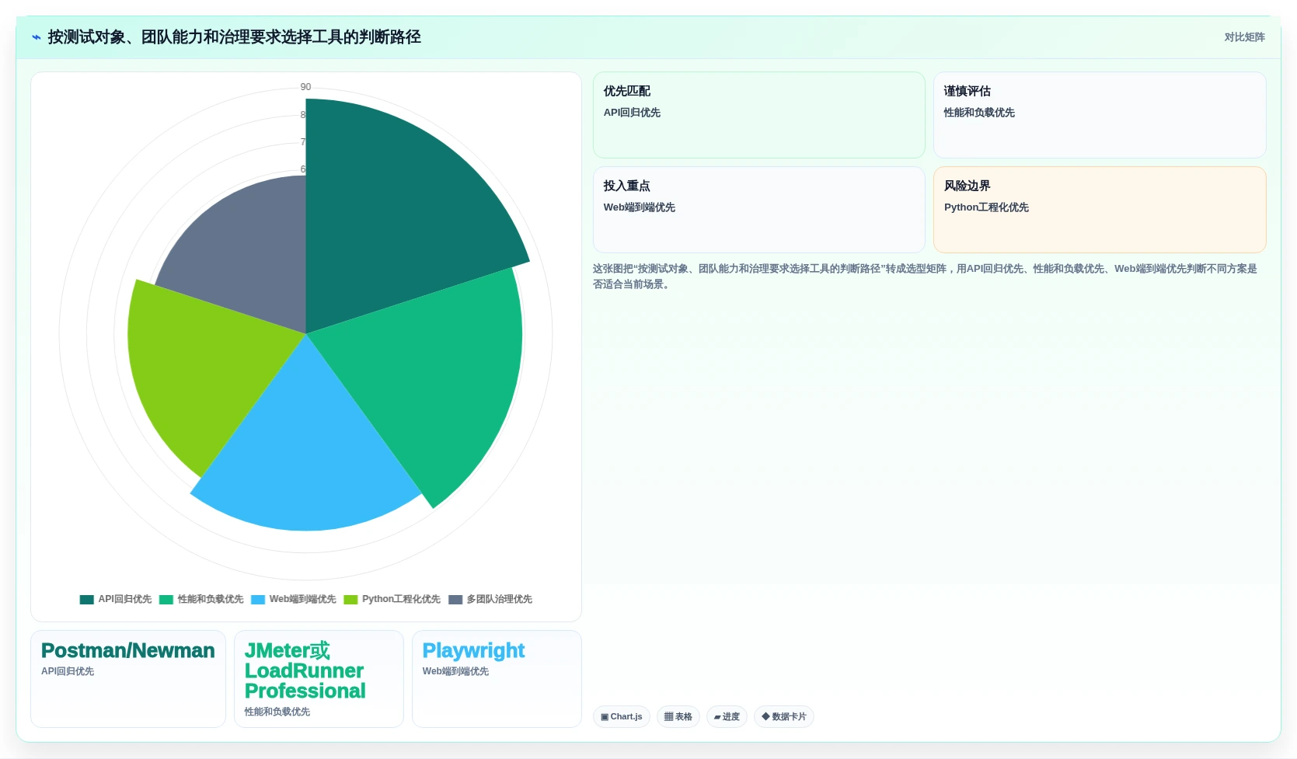Viewport: 1297px width, 759px height.
Task: Click 性能和负载优先 text in 谨慎评估 card
Action: pos(979,113)
